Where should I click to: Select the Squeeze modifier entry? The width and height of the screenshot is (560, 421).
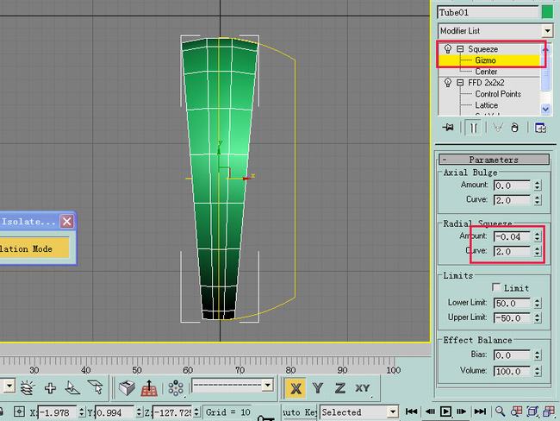pos(482,49)
